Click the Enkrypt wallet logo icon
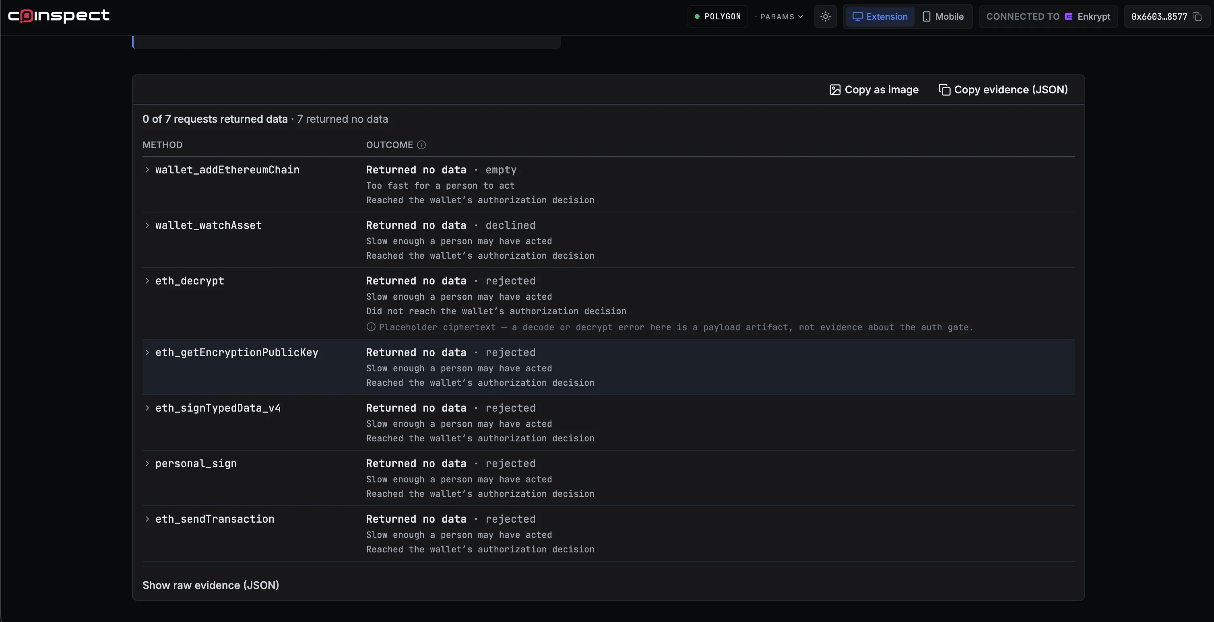 coord(1069,16)
